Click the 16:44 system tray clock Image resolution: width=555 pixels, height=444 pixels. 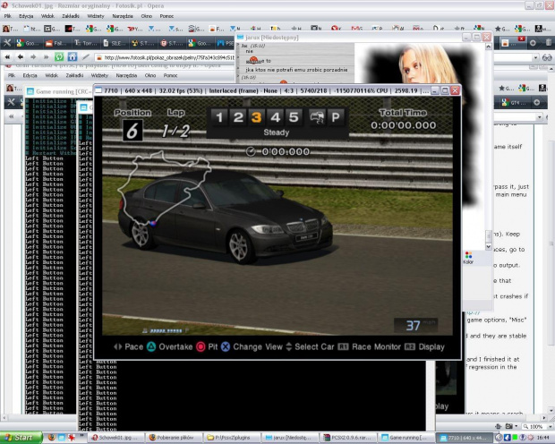[545, 438]
